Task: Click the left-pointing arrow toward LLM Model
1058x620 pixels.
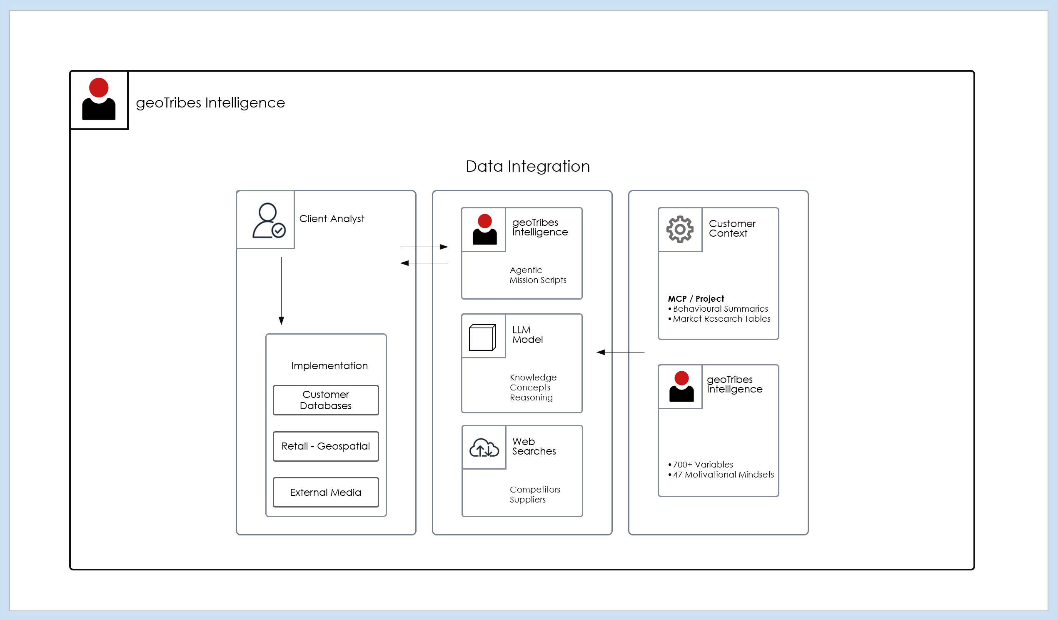Action: tap(620, 352)
